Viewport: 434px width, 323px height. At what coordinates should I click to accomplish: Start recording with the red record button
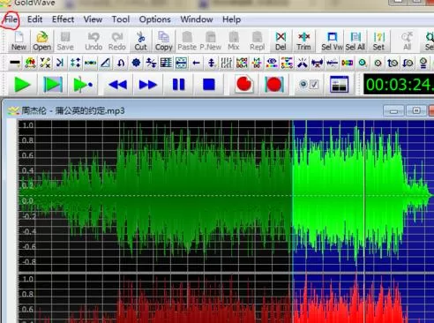243,85
